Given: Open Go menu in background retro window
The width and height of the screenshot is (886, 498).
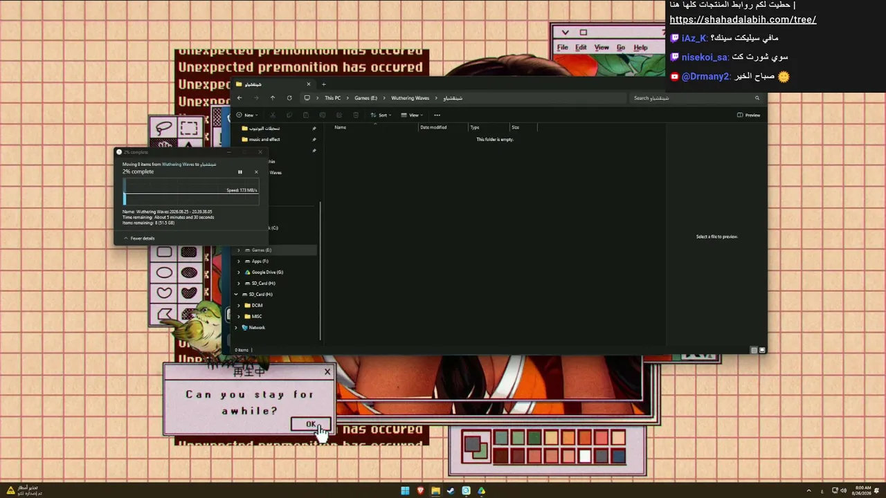Looking at the screenshot, I should (x=621, y=48).
